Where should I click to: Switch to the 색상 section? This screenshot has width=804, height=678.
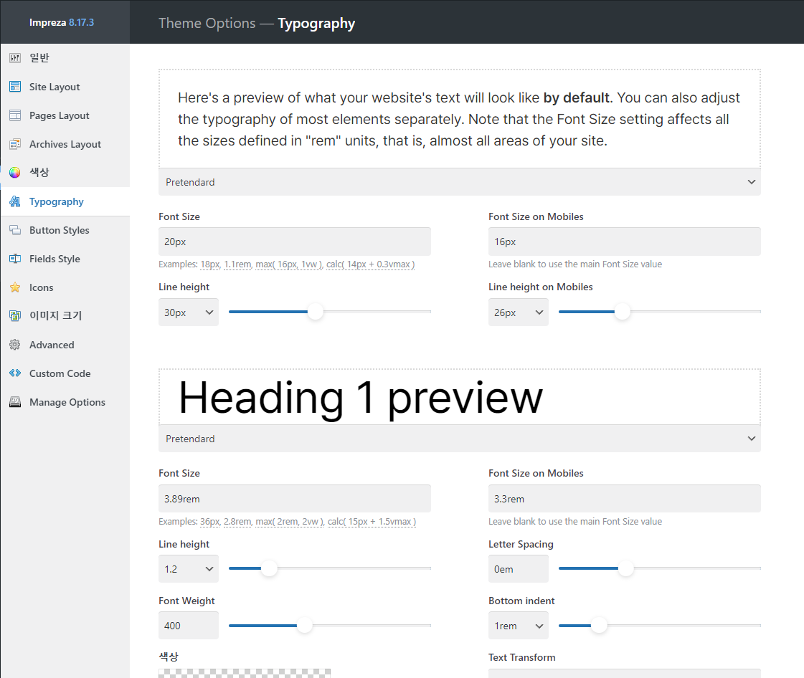pyautogui.click(x=65, y=173)
